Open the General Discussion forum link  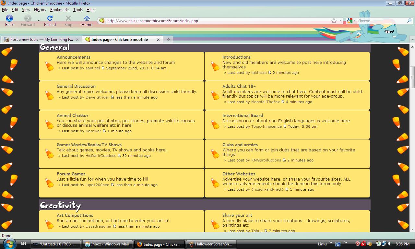[x=76, y=86]
